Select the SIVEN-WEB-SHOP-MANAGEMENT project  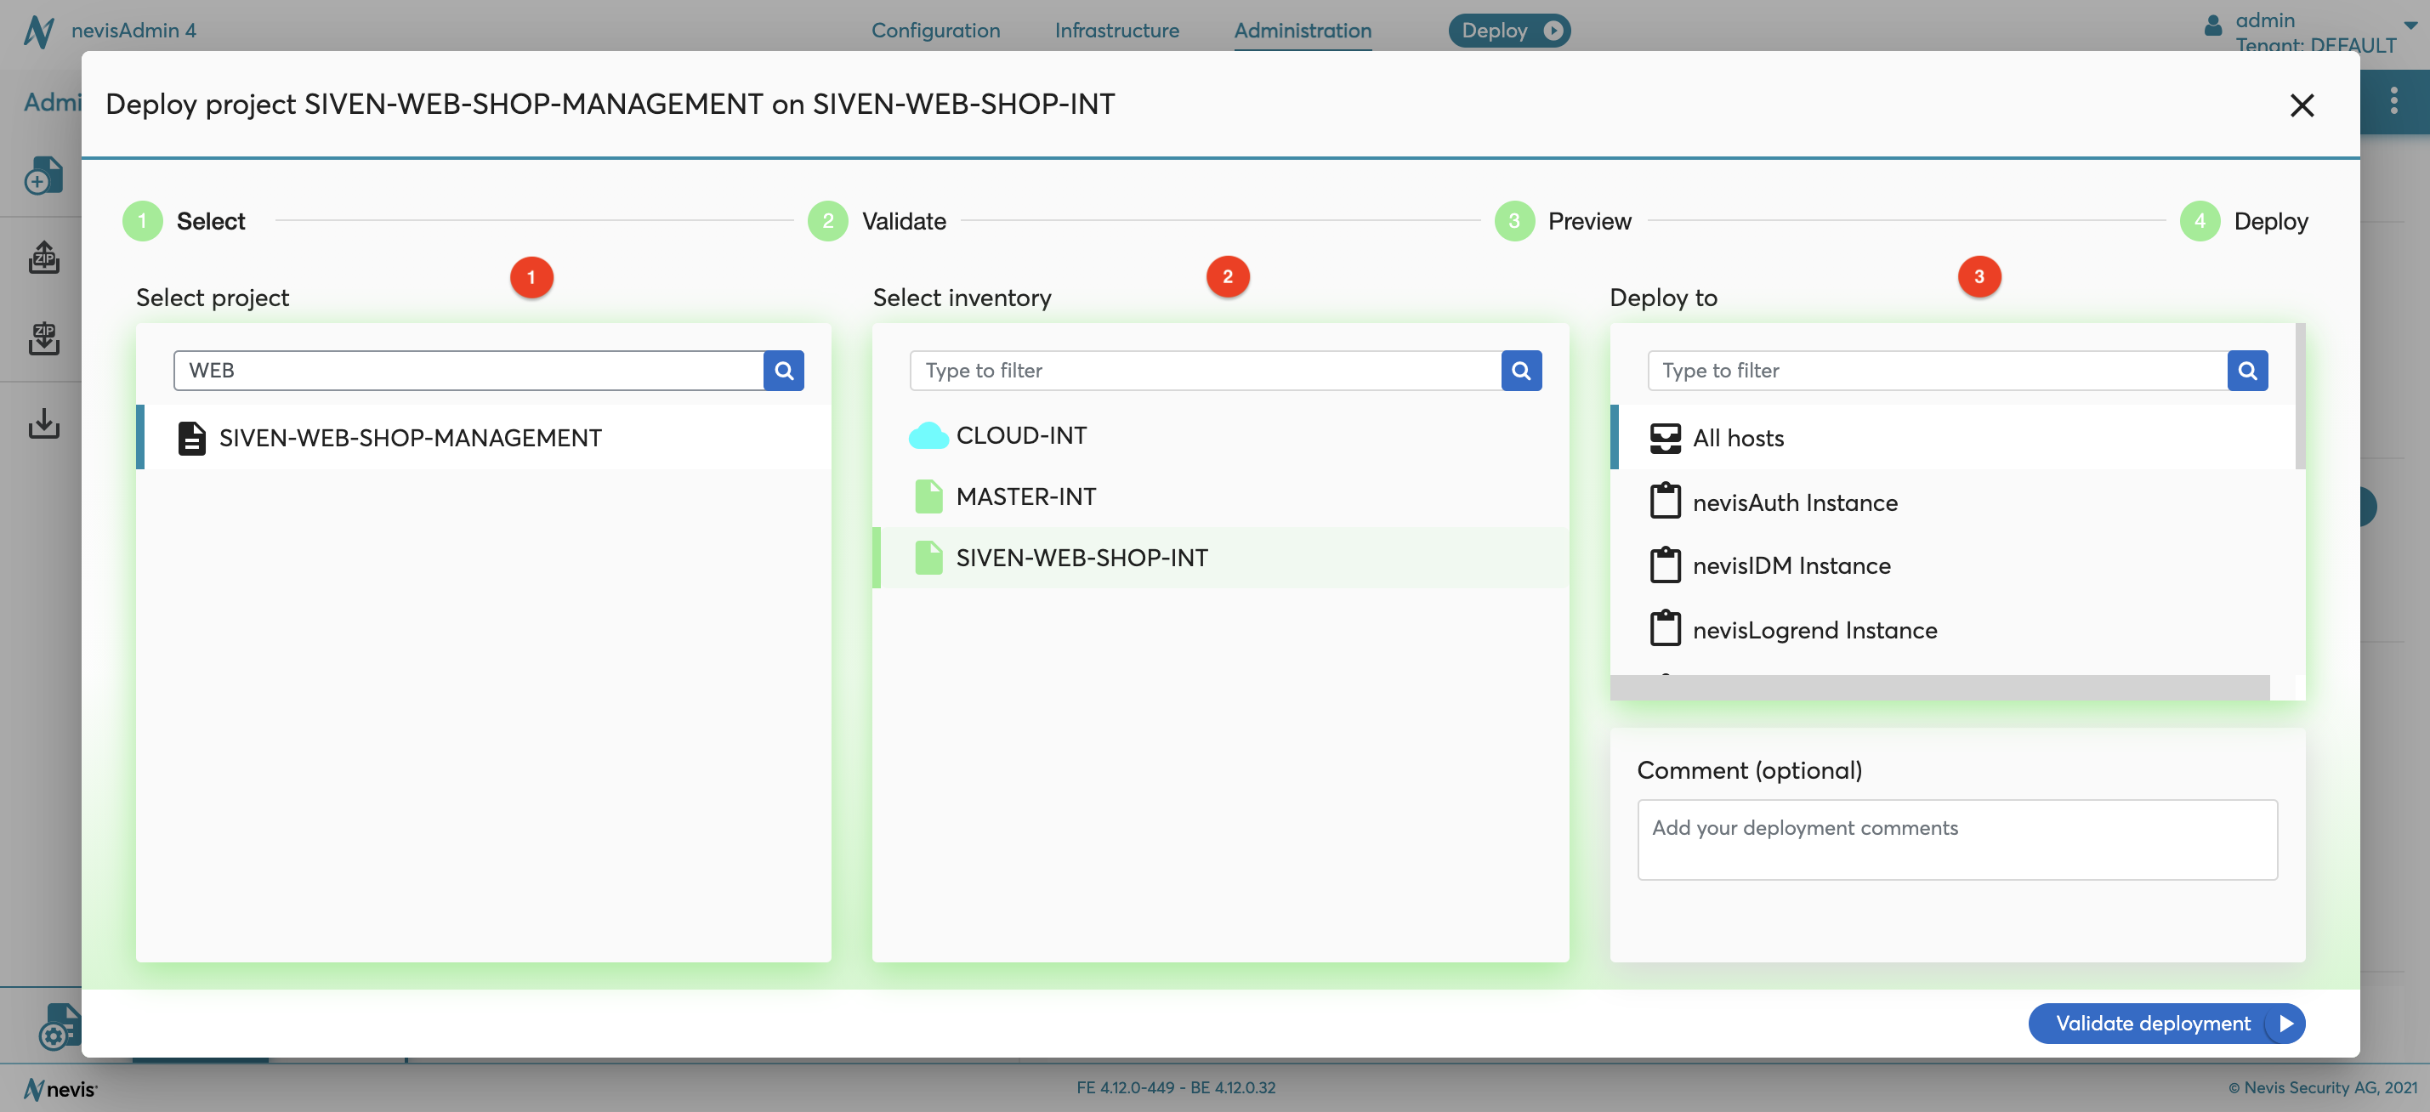coord(483,438)
